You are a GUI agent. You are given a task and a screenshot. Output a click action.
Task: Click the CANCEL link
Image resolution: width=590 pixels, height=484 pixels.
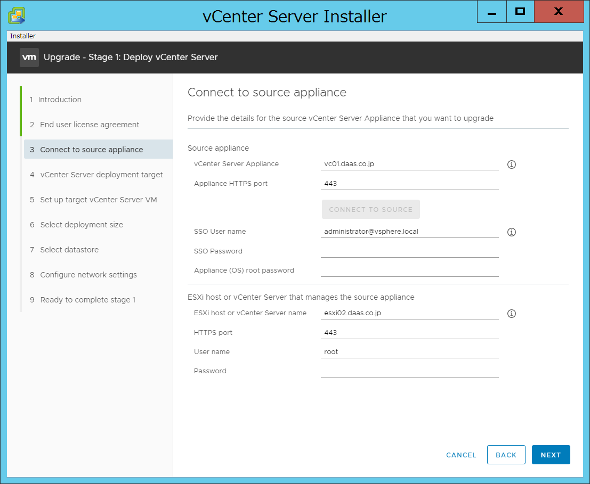461,455
